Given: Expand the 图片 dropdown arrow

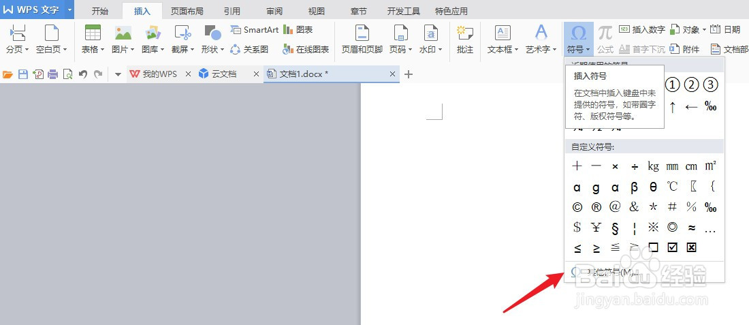Looking at the screenshot, I should [x=132, y=50].
